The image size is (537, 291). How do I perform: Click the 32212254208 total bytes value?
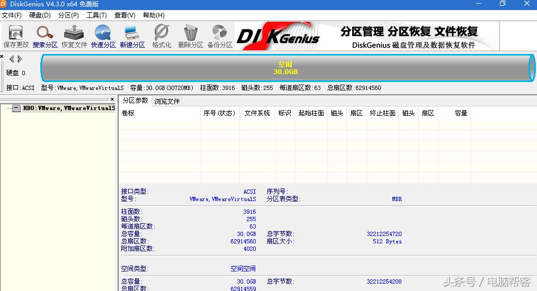[384, 281]
